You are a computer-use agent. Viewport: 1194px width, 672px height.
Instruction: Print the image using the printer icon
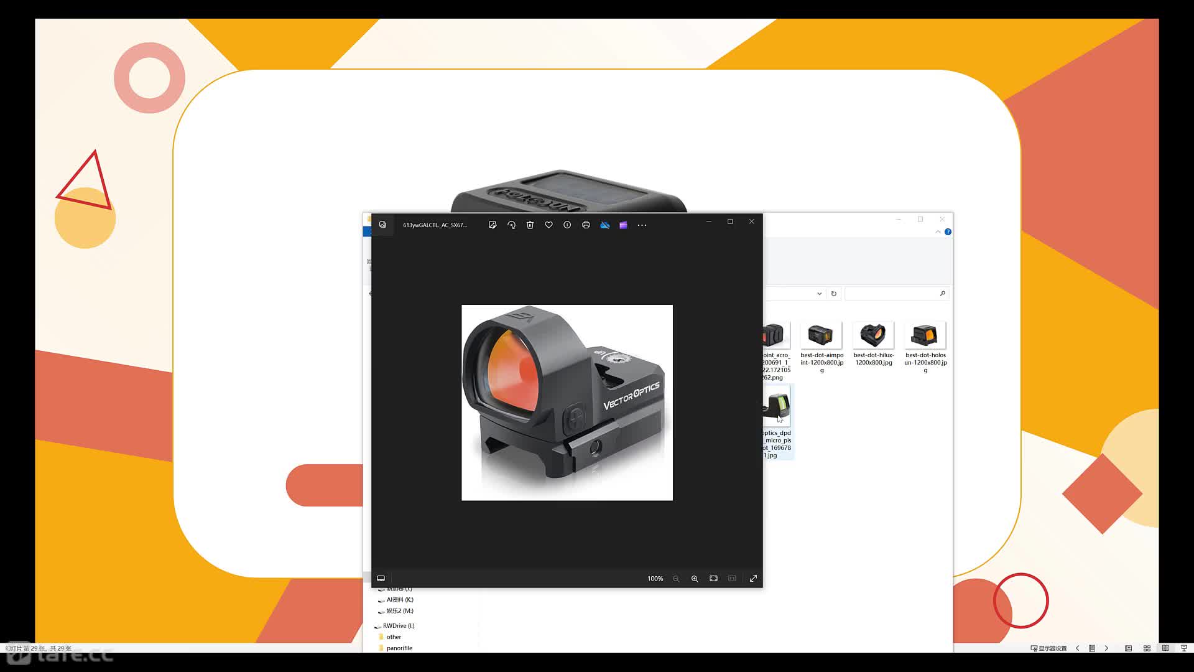[586, 225]
